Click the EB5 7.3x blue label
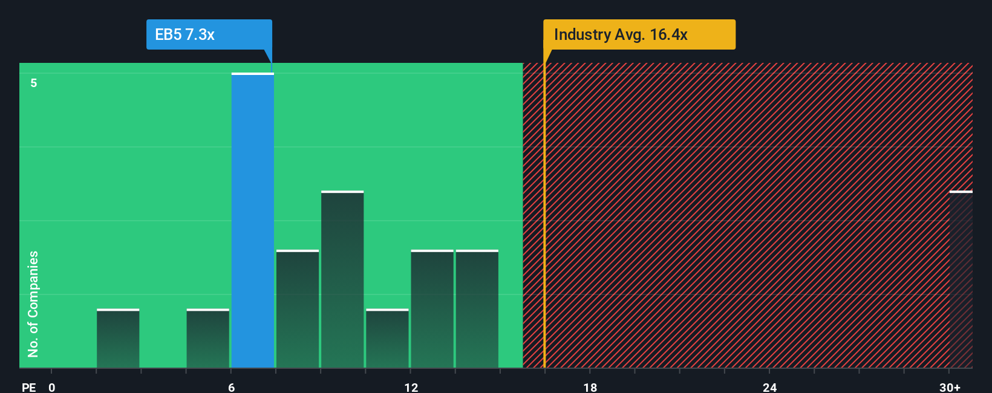This screenshot has height=393, width=992. [x=209, y=34]
